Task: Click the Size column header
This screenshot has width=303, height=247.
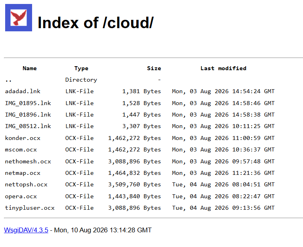Action: click(x=154, y=68)
